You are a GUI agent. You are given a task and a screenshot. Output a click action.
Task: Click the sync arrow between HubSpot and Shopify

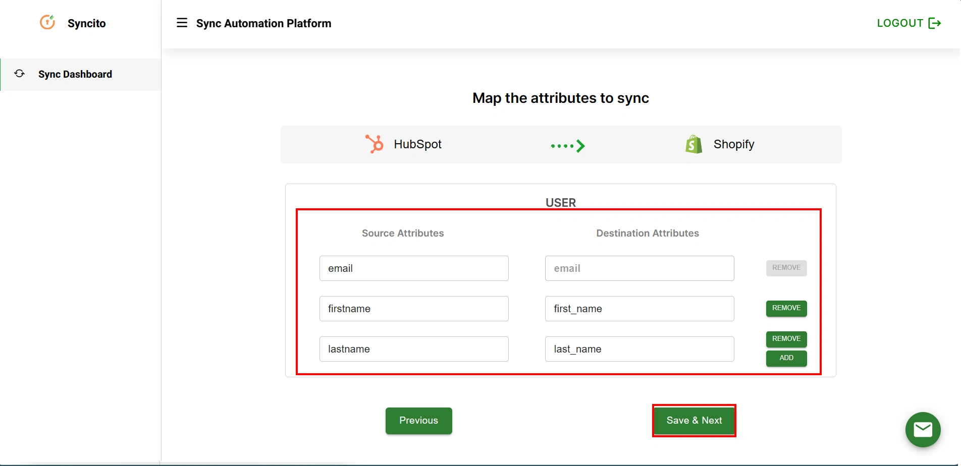pos(567,145)
